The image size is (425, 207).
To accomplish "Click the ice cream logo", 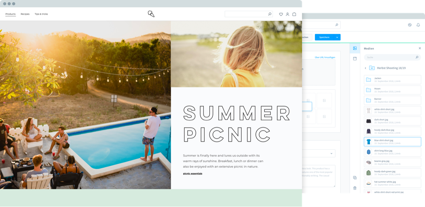I will [x=151, y=14].
